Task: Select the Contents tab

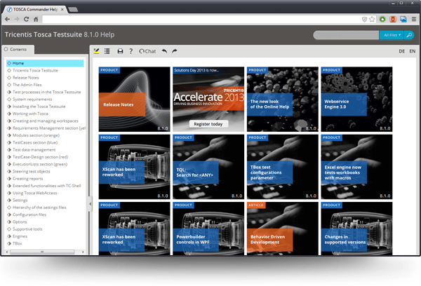Action: (x=18, y=49)
